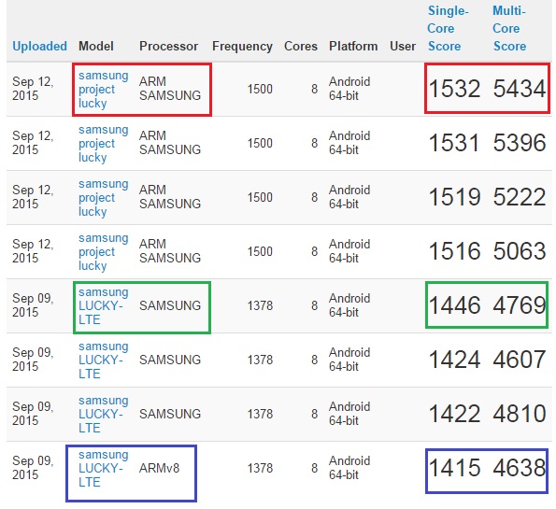556x509 pixels.
Task: Open samsung project lucky result scoring 1516
Action: click(x=103, y=252)
